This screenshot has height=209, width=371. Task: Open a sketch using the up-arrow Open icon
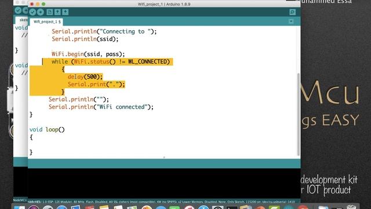tap(57, 12)
